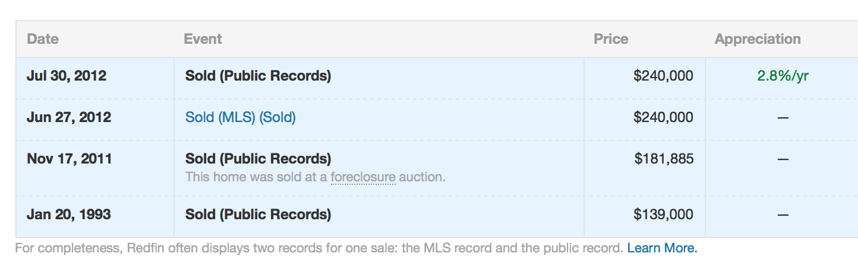Click the Redfin two-records footnote text
The image size is (858, 269).
tap(320, 248)
